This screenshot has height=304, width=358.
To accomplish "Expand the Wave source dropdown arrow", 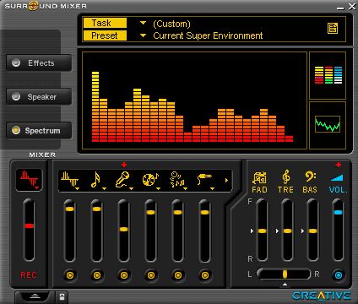I will coord(77,188).
